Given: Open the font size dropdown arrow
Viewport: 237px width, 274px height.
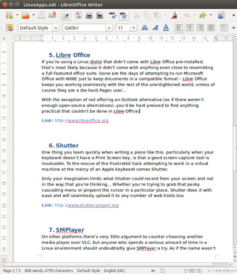Looking at the screenshot, I should click(134, 28).
